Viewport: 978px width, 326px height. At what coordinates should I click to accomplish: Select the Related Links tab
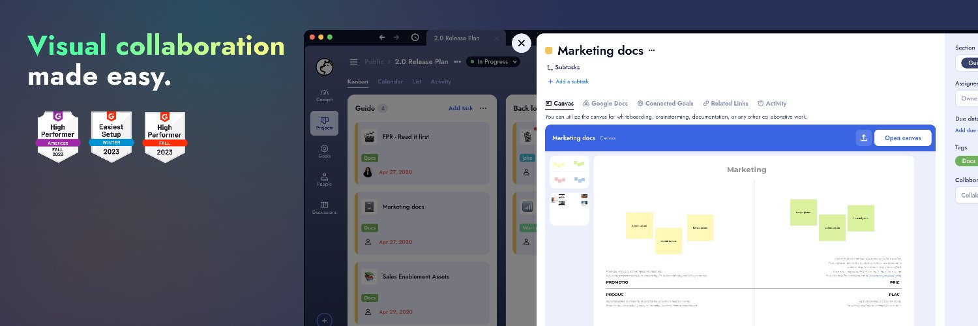point(726,104)
